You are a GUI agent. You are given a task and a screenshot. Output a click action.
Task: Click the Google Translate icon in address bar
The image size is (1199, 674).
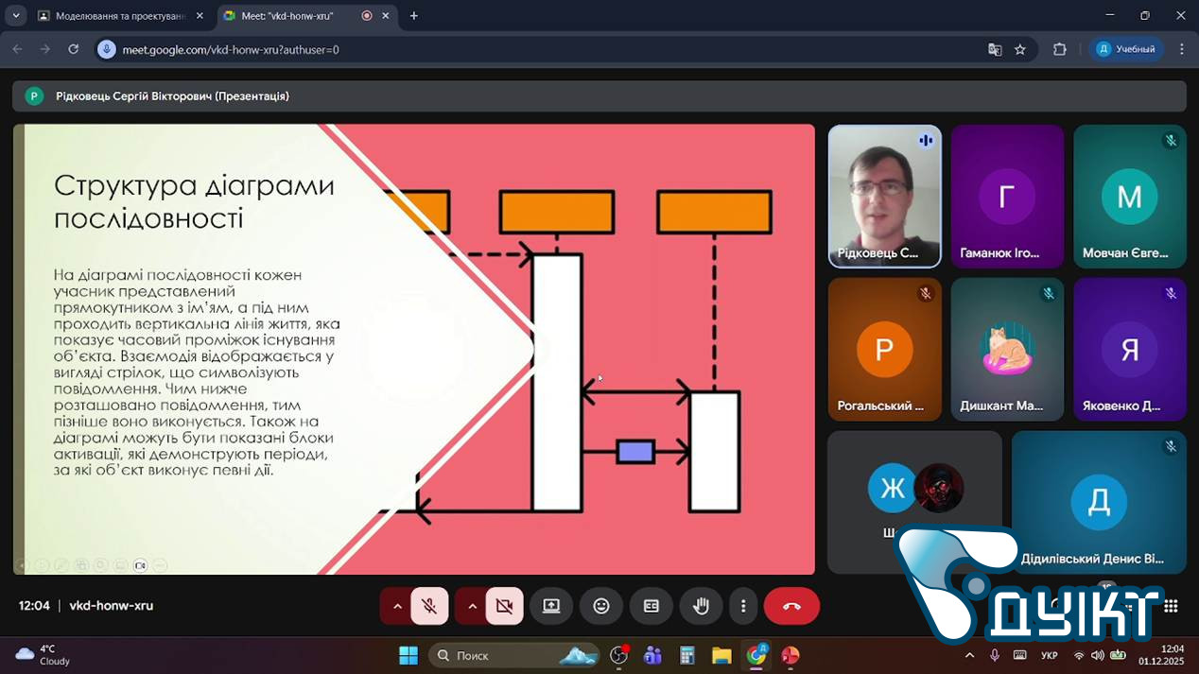(x=995, y=49)
